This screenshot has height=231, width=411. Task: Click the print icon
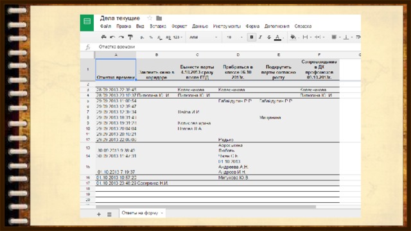tap(103, 37)
